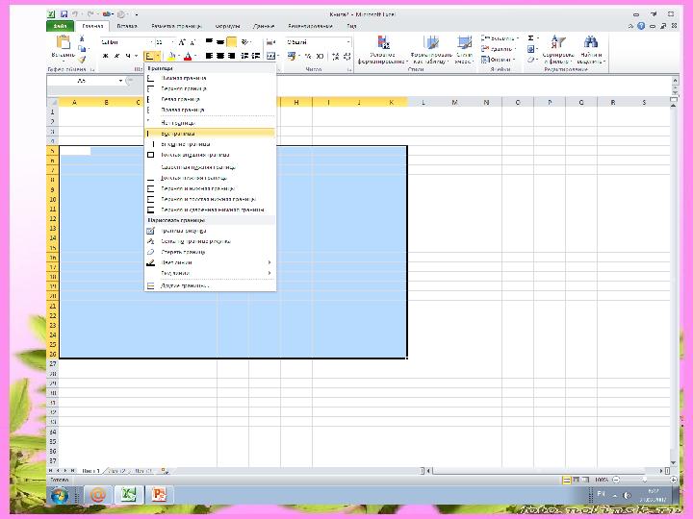The height and width of the screenshot is (519, 693).
Task: Click Условное форматирование button
Action: pyautogui.click(x=383, y=50)
